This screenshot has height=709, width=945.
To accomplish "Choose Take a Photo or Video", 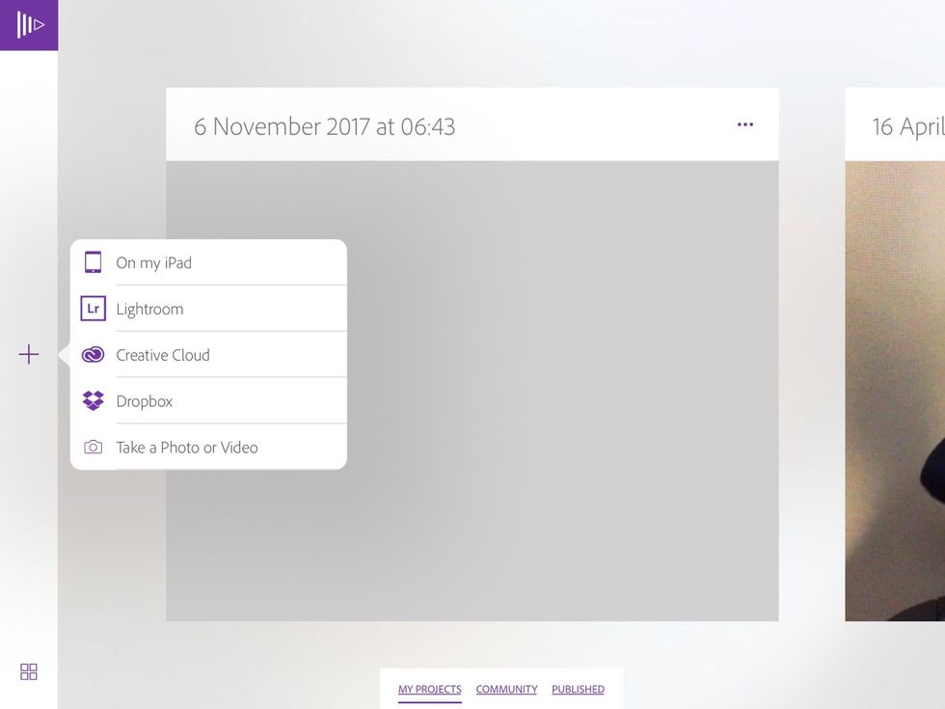I will (208, 448).
